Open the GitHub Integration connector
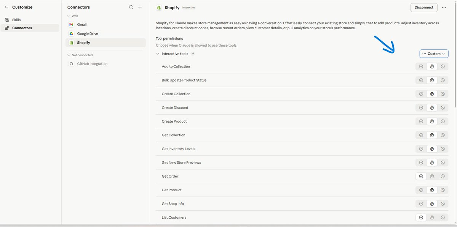This screenshot has height=227, width=457. (105, 64)
